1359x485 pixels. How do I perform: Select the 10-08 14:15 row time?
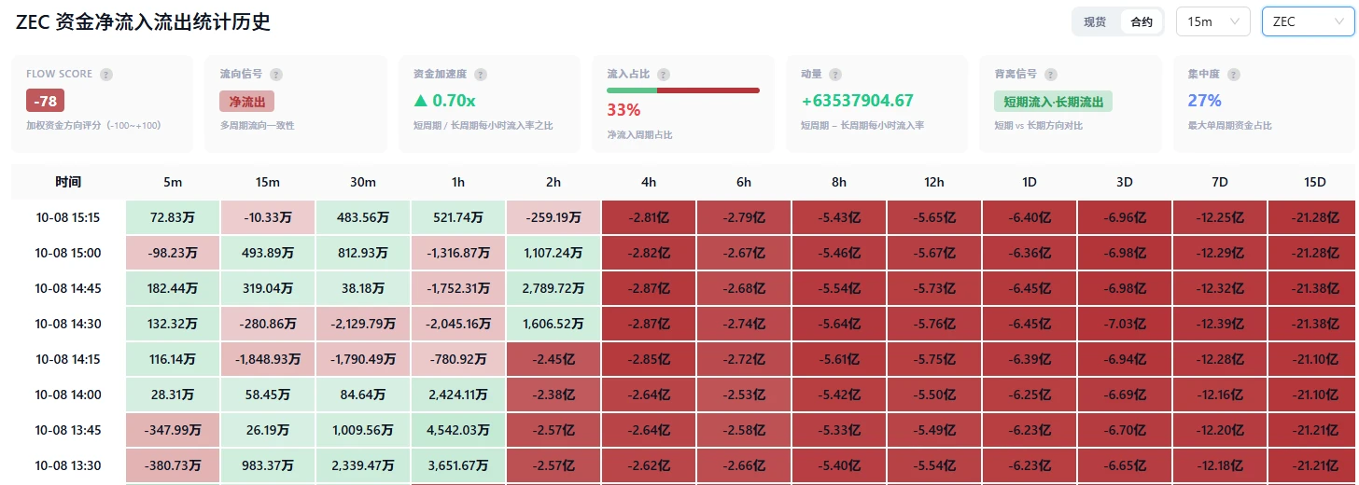[x=68, y=359]
